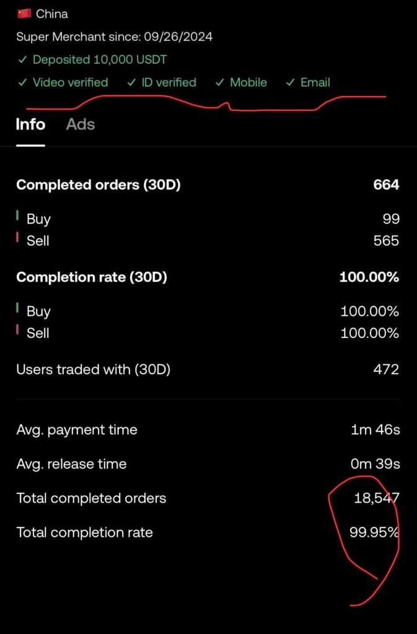The height and width of the screenshot is (634, 417).
Task: Click the ID verified checkmark icon
Action: point(131,82)
